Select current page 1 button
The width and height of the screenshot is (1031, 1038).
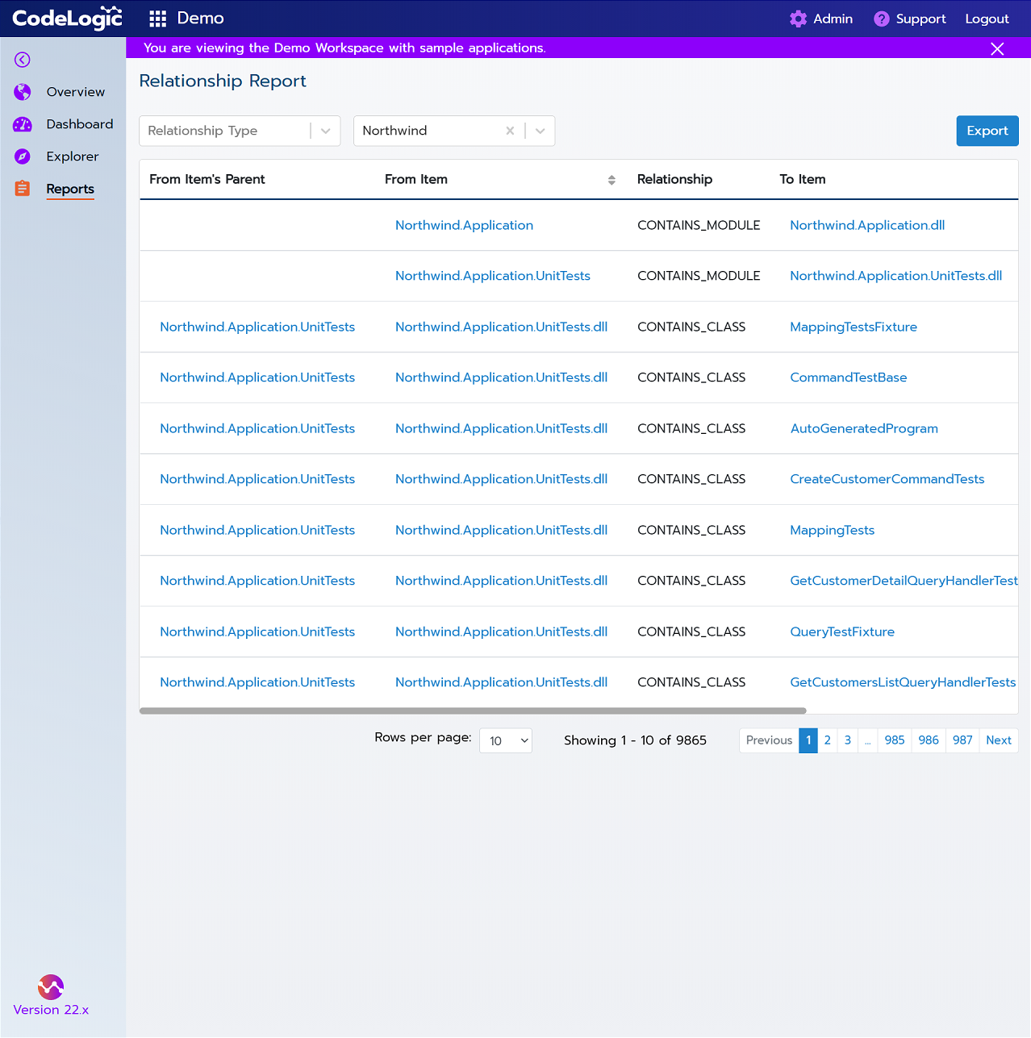click(808, 740)
